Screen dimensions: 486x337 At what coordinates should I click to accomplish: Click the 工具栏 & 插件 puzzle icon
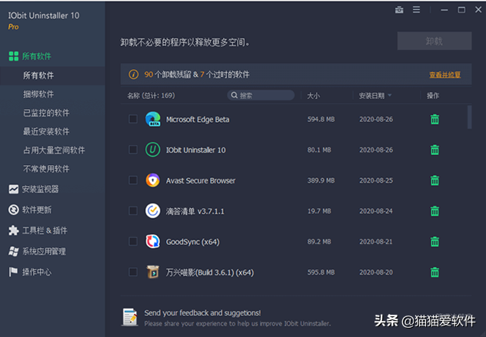point(13,230)
